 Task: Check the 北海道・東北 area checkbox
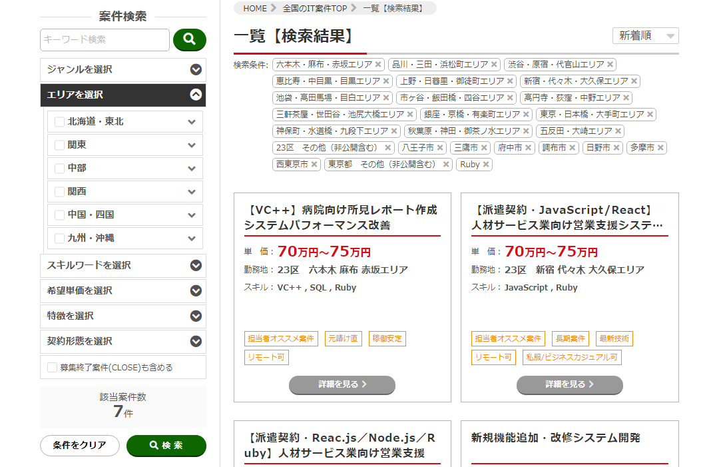pos(60,122)
